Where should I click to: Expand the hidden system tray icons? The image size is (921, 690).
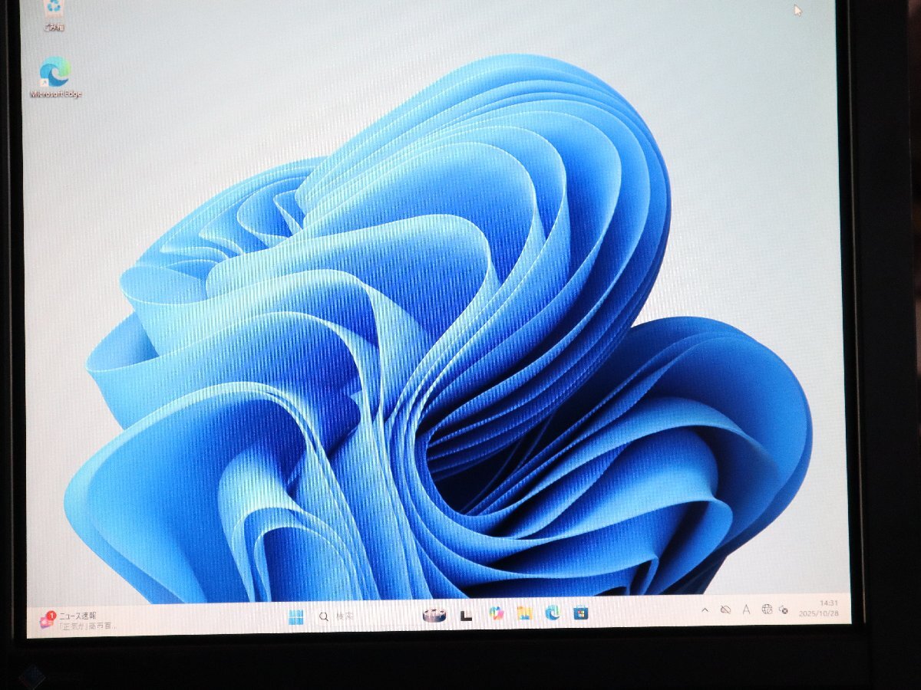(x=705, y=610)
